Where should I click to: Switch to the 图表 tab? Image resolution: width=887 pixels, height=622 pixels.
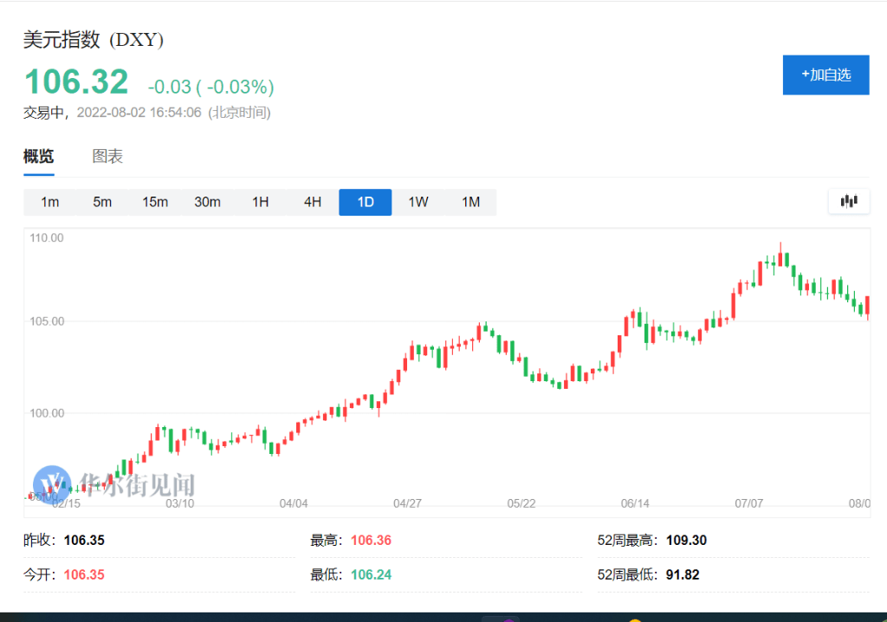click(107, 156)
